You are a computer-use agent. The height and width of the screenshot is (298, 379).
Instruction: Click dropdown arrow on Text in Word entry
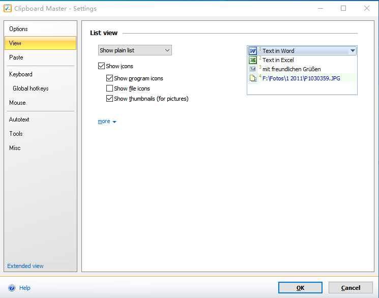coord(352,51)
